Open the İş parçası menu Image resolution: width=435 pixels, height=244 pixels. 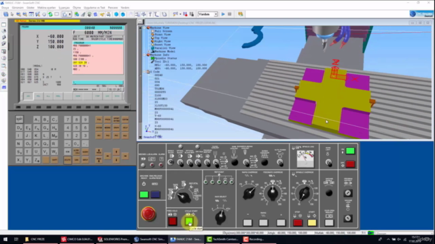(x=64, y=7)
